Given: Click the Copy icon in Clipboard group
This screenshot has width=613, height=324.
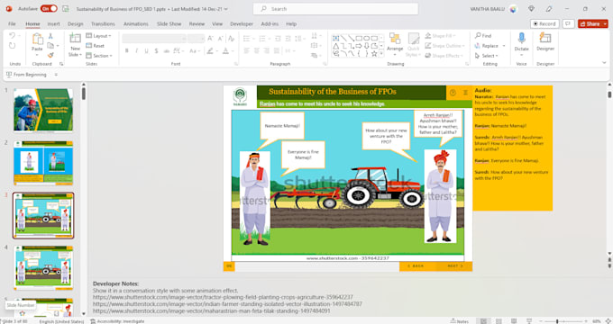Looking at the screenshot, I should [50, 46].
